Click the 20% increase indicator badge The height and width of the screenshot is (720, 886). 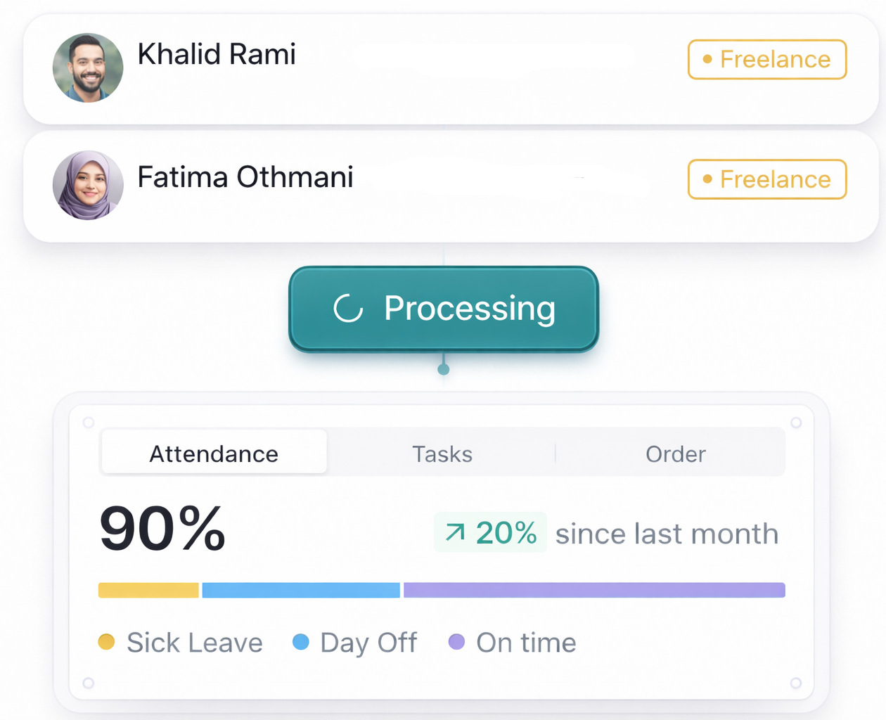(490, 532)
